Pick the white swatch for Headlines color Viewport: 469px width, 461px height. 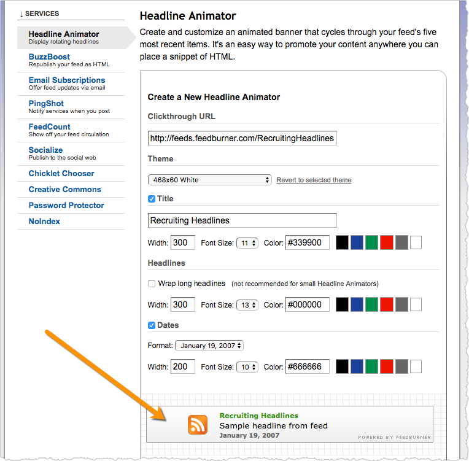(x=416, y=304)
